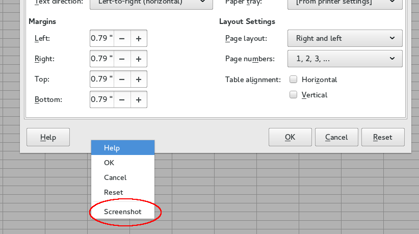Choose Screenshot from the context menu

[x=123, y=212]
